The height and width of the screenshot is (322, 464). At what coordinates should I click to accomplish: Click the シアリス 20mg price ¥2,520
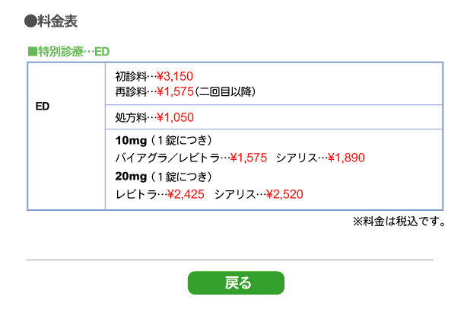284,194
